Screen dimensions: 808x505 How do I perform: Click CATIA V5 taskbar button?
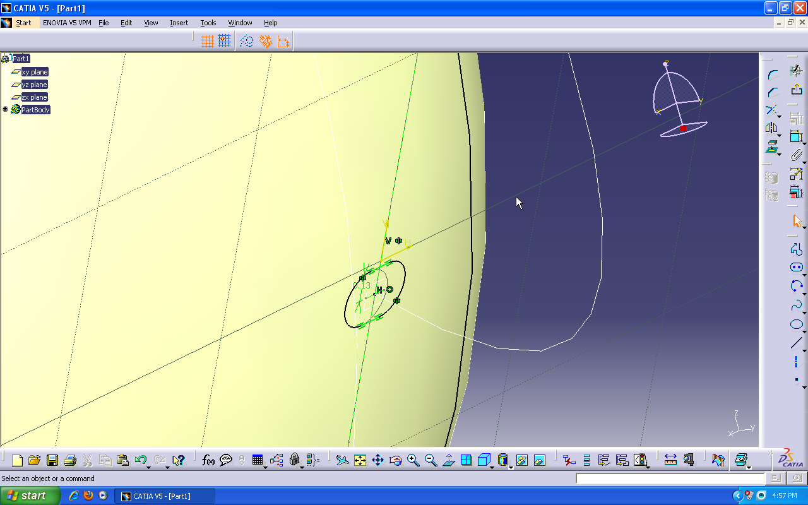(163, 496)
